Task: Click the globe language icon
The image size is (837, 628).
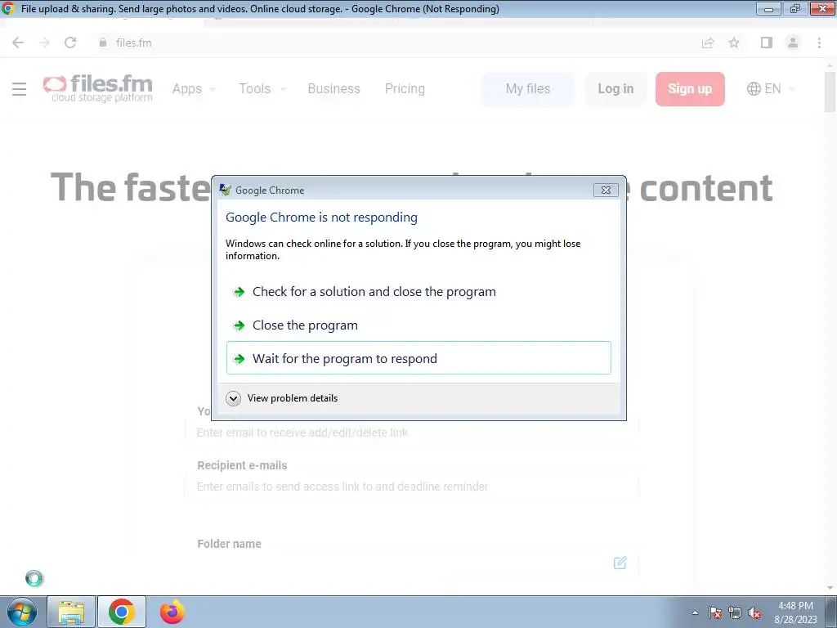Action: (754, 88)
